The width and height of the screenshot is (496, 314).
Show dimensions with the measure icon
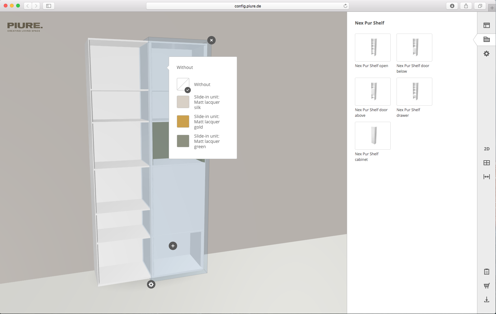pos(487,177)
